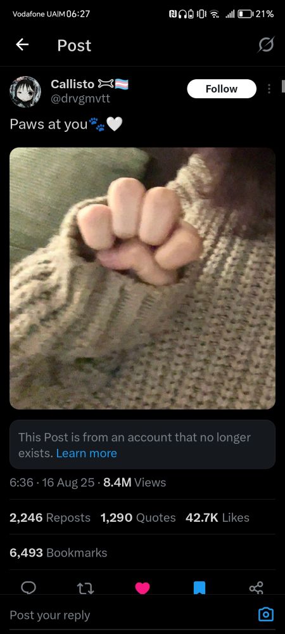Tap the reply speech bubble icon

(28, 588)
